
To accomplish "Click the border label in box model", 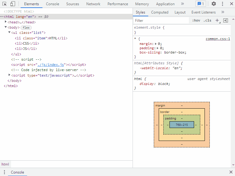I will pyautogui.click(x=165, y=112).
